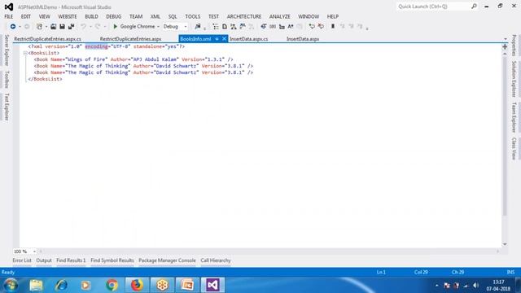Viewport: 521px width, 293px height.
Task: Click volume speaker icon in system tray
Action: [475, 285]
